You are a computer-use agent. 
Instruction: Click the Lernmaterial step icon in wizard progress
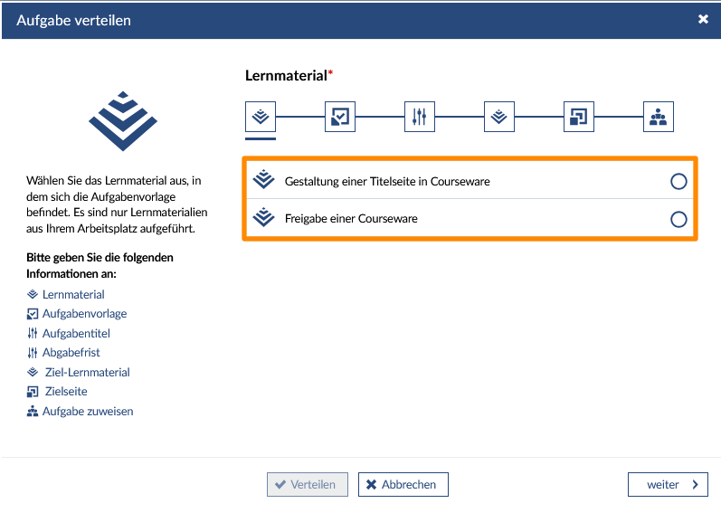click(261, 116)
